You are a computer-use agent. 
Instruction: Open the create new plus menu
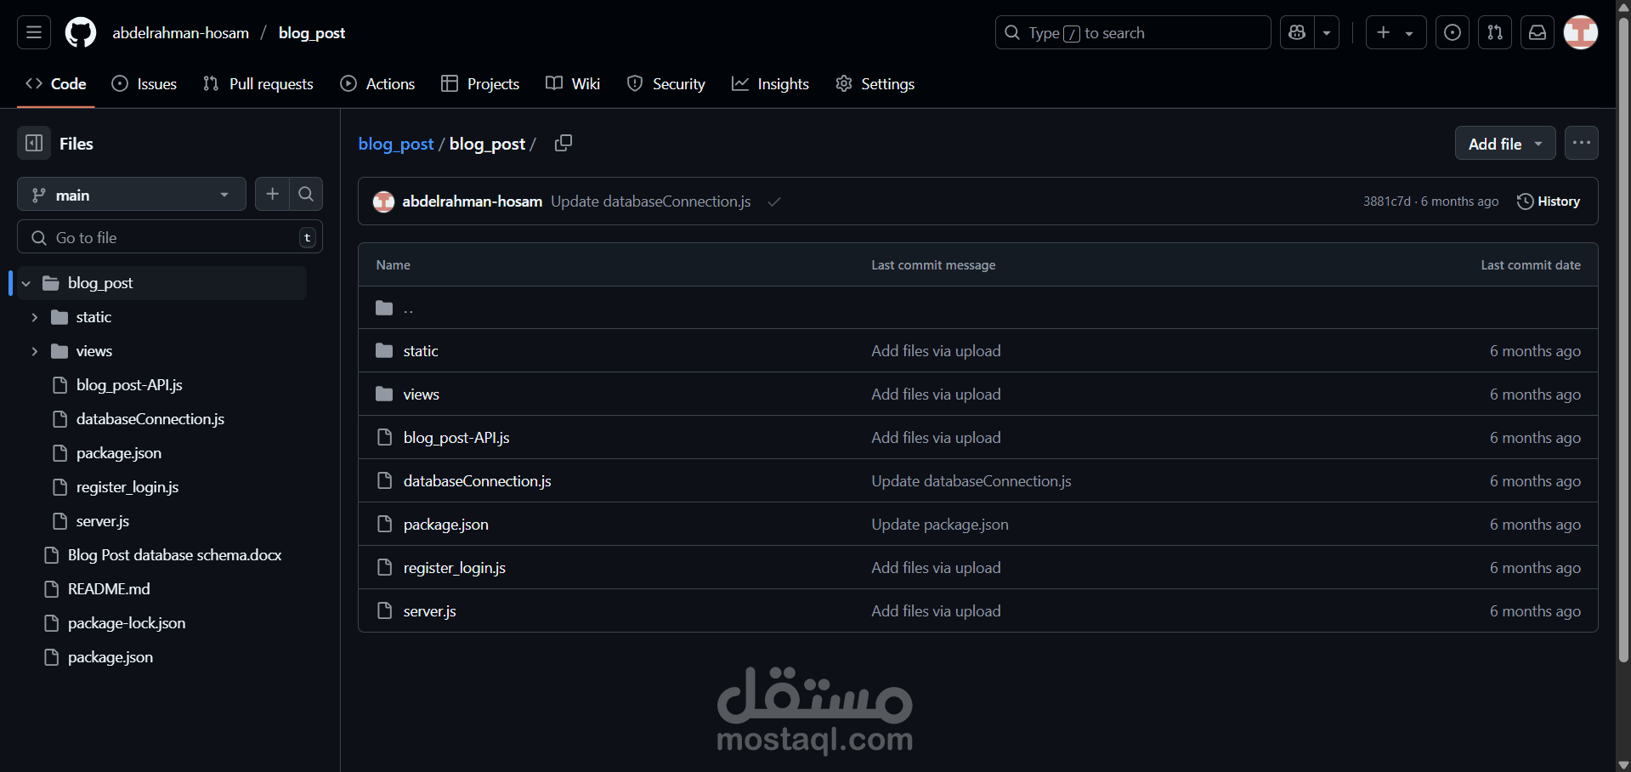pyautogui.click(x=1396, y=32)
